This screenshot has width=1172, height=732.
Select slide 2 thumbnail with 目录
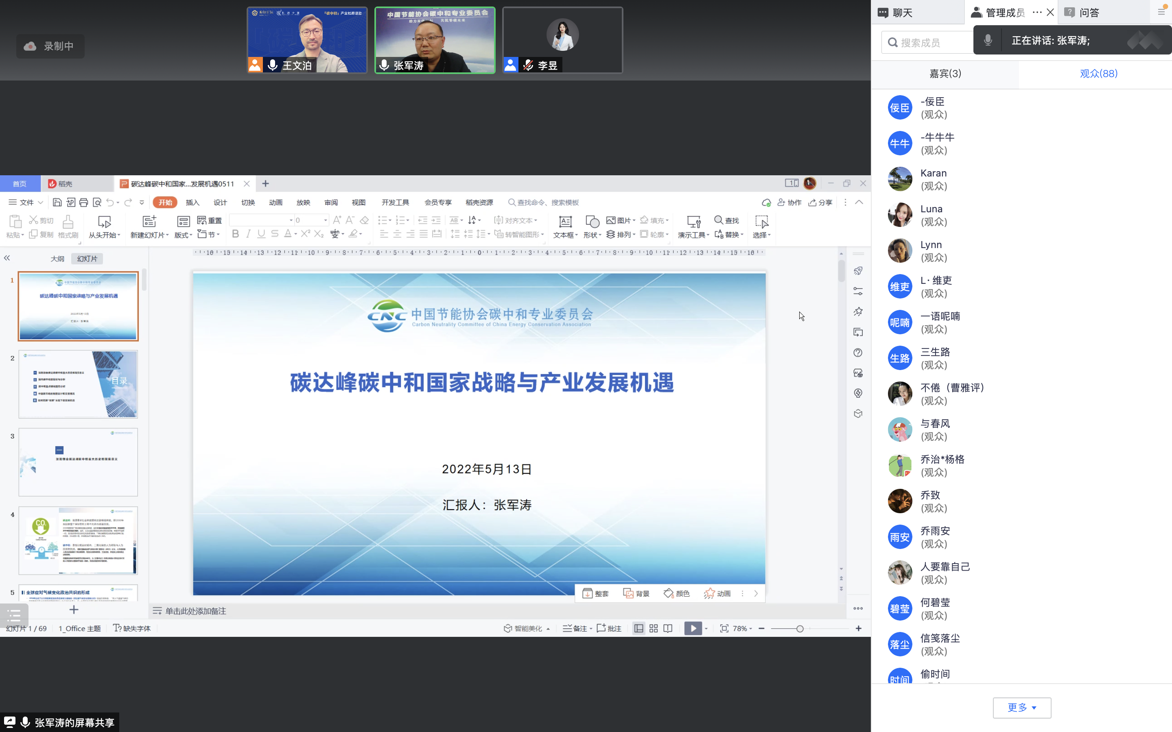(78, 384)
